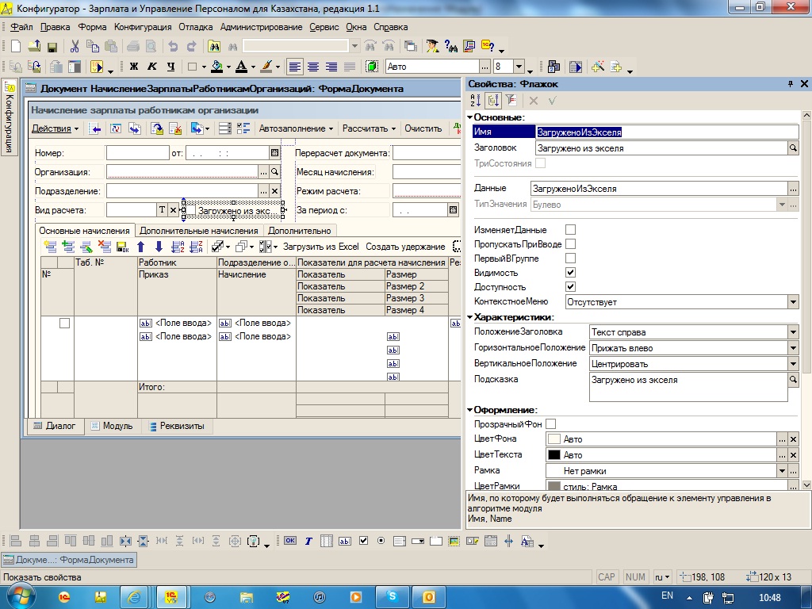Screen dimensions: 812x609
Task: Insert label T control icon
Action: pos(308,541)
